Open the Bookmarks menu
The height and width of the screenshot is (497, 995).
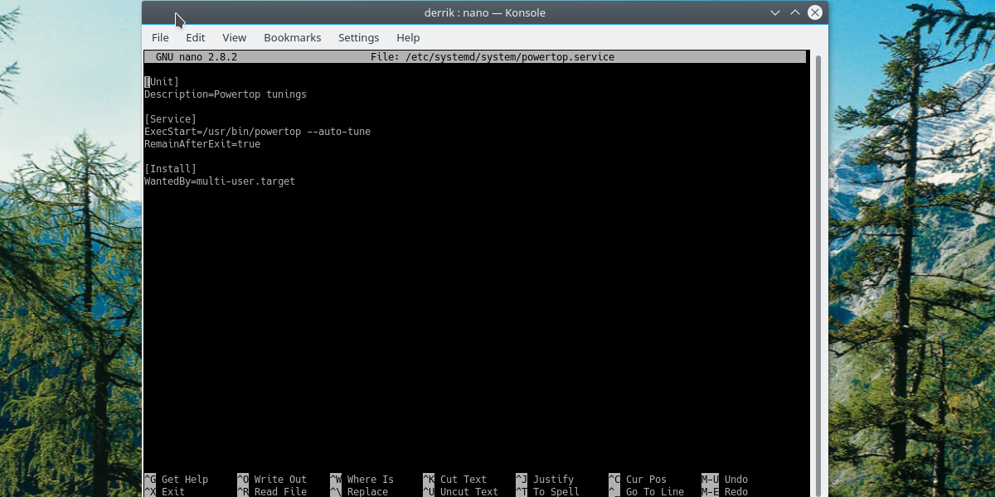coord(293,37)
